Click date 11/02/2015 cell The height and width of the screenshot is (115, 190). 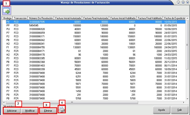170,58
